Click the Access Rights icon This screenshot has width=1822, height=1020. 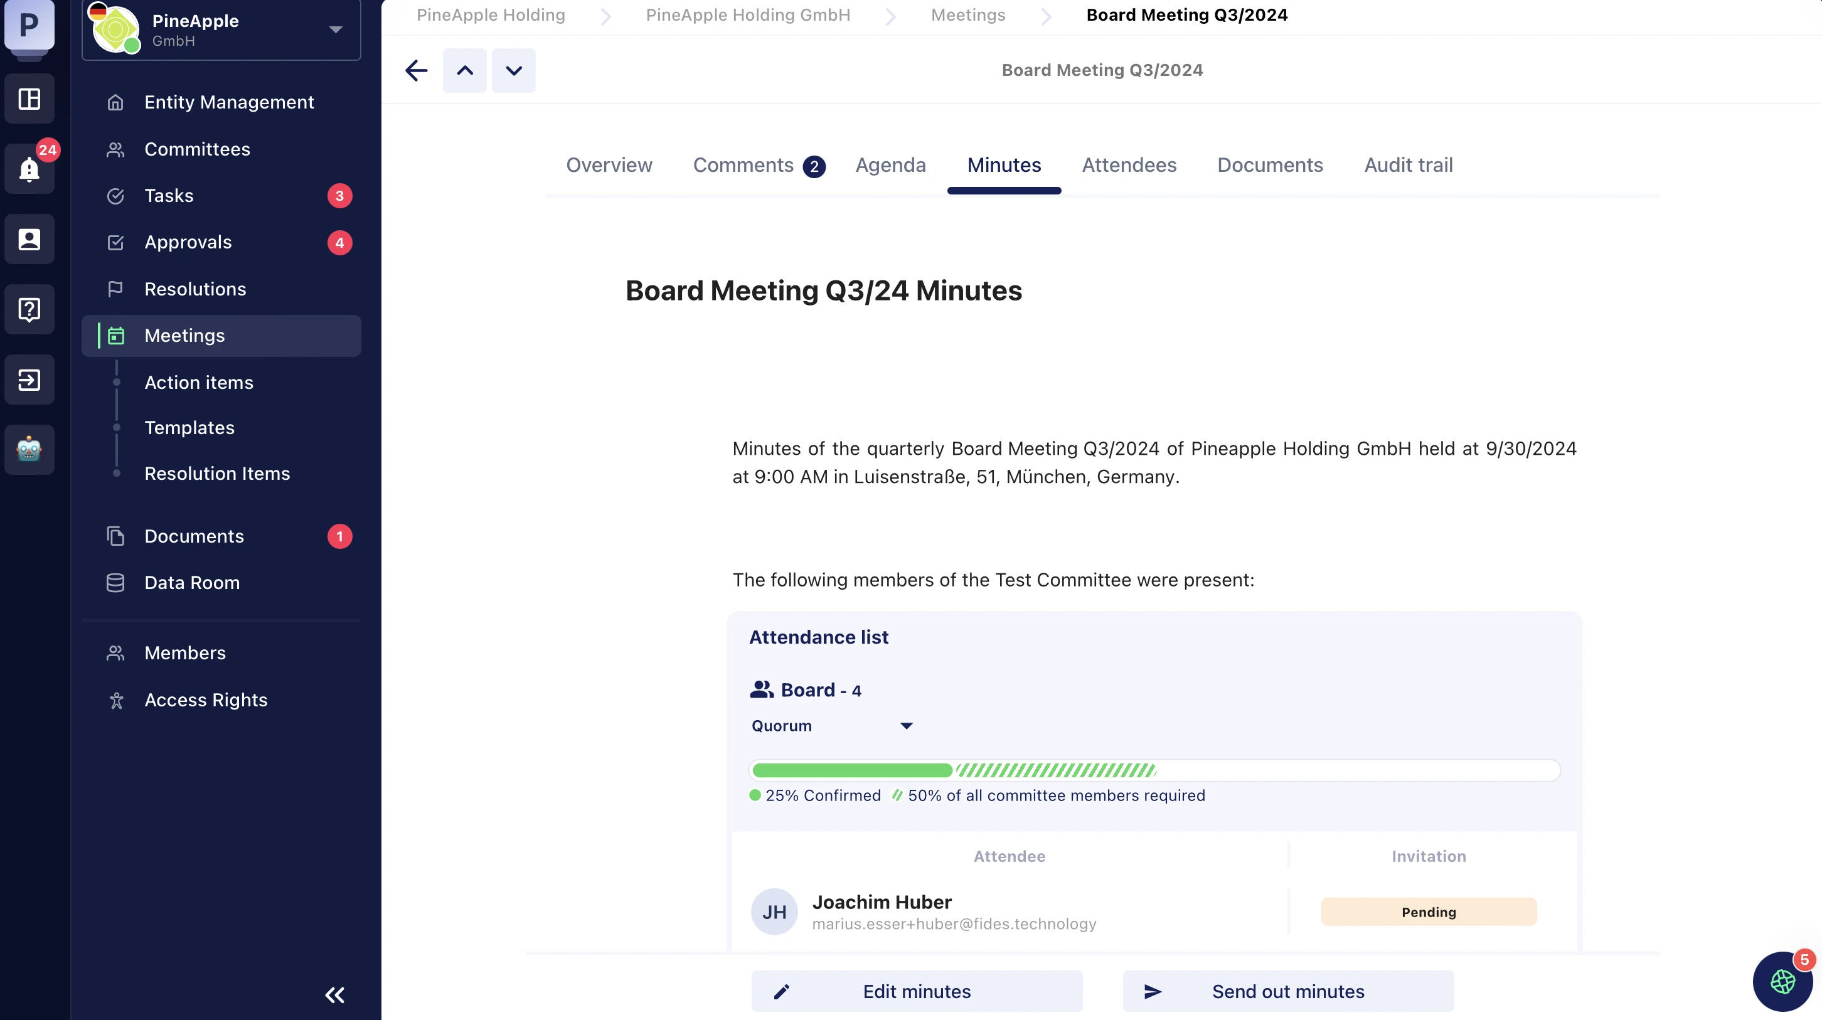click(117, 700)
